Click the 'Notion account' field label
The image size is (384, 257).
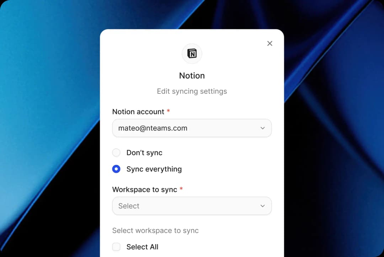click(138, 112)
